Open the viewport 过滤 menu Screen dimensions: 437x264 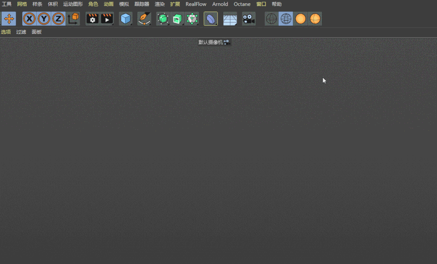pyautogui.click(x=21, y=32)
